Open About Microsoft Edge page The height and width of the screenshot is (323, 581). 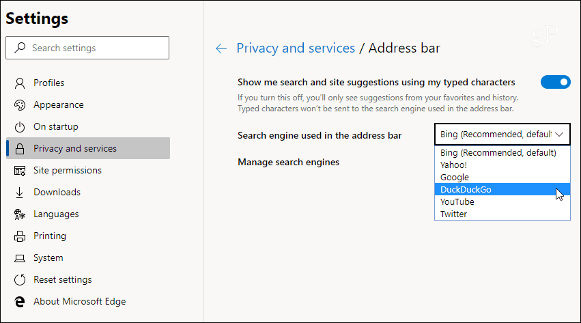pyautogui.click(x=88, y=302)
